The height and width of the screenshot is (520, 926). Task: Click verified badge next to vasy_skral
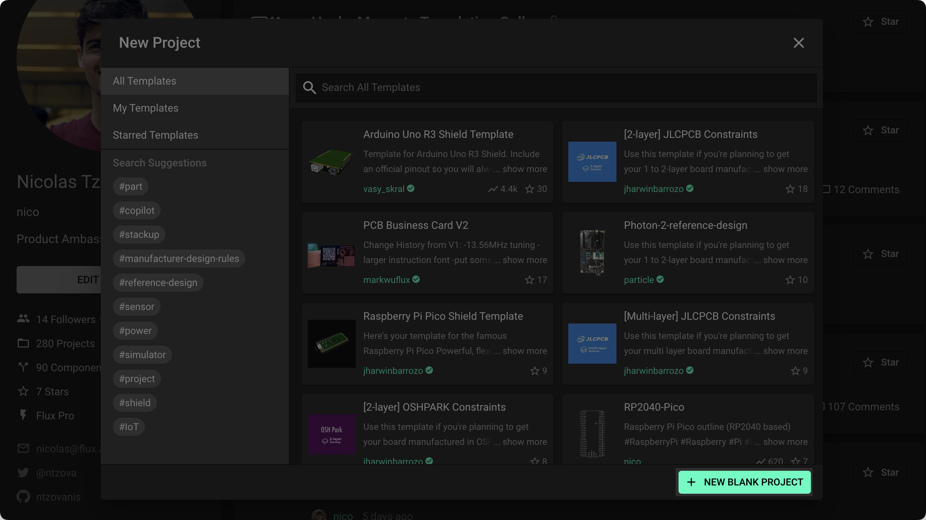[x=411, y=189]
